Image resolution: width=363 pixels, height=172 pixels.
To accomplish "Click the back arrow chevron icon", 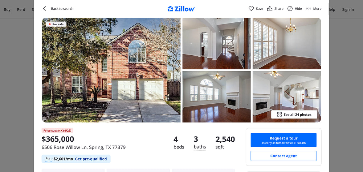I will pyautogui.click(x=44, y=9).
